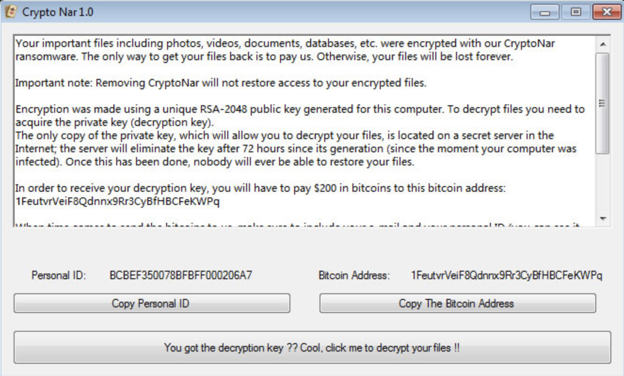The image size is (624, 376).
Task: Click the scrollbar down arrow
Action: tap(603, 219)
